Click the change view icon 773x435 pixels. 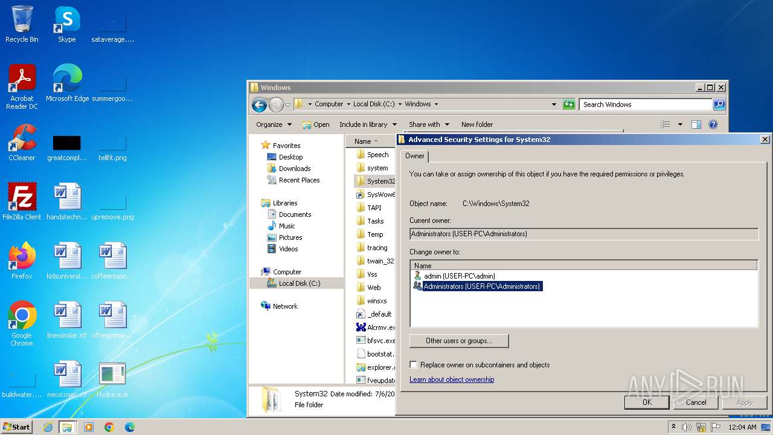666,124
